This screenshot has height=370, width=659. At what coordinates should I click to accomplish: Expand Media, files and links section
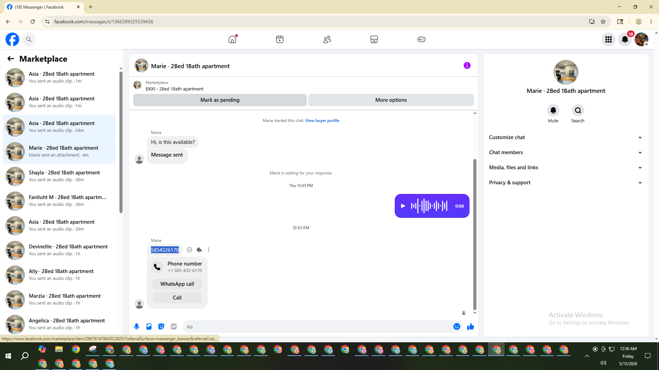(566, 168)
